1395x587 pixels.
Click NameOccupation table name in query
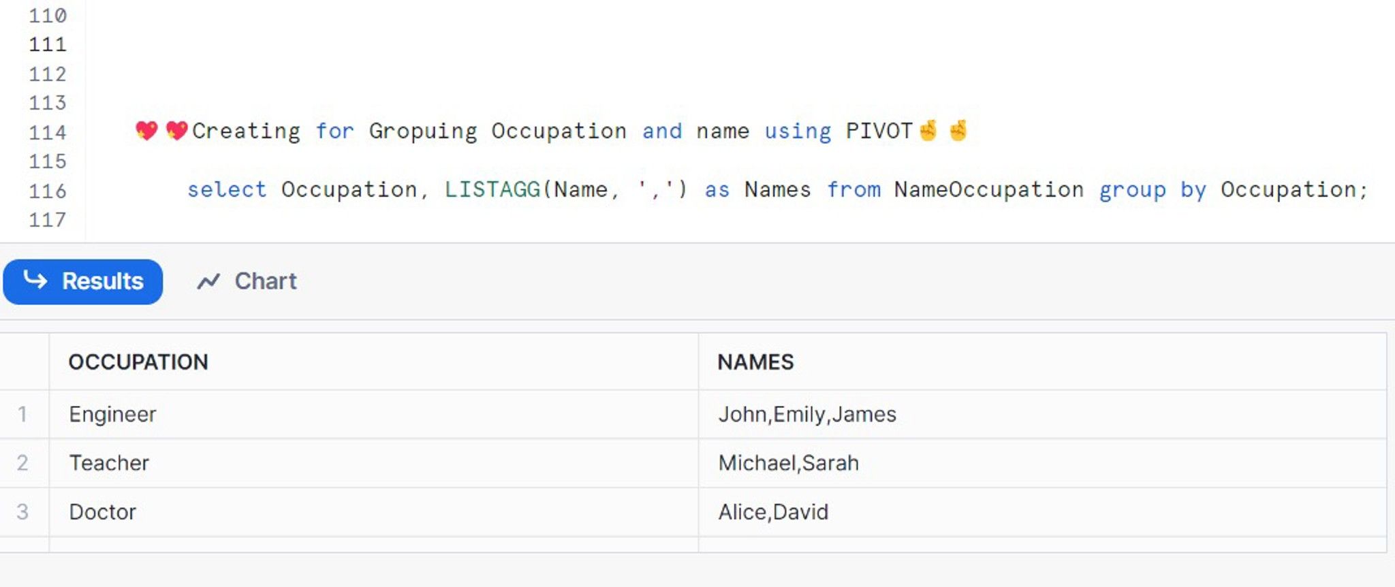pos(988,189)
